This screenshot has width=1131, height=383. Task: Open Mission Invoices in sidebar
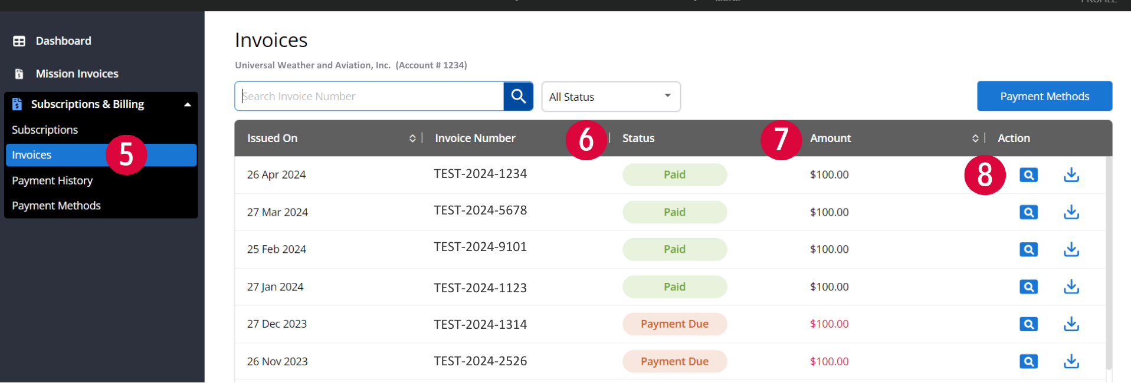pos(77,74)
